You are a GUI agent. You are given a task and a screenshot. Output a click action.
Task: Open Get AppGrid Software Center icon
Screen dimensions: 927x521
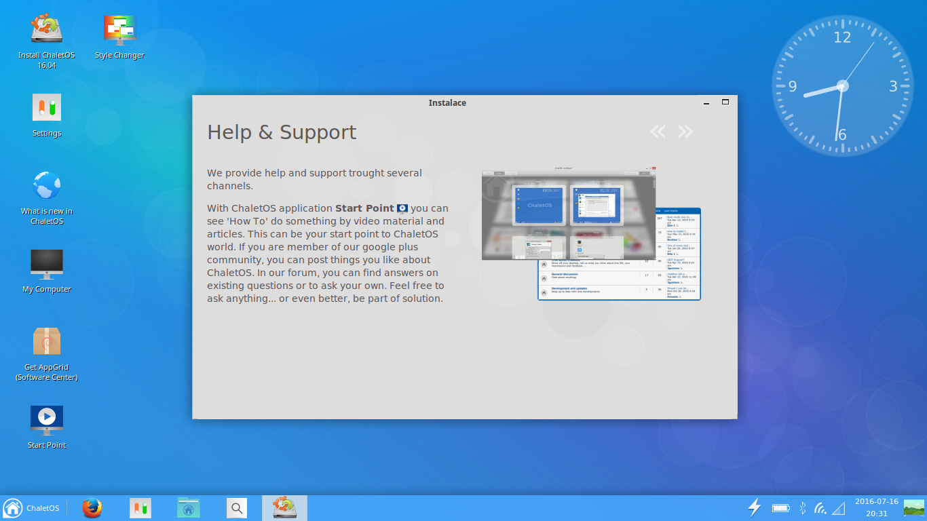click(47, 353)
